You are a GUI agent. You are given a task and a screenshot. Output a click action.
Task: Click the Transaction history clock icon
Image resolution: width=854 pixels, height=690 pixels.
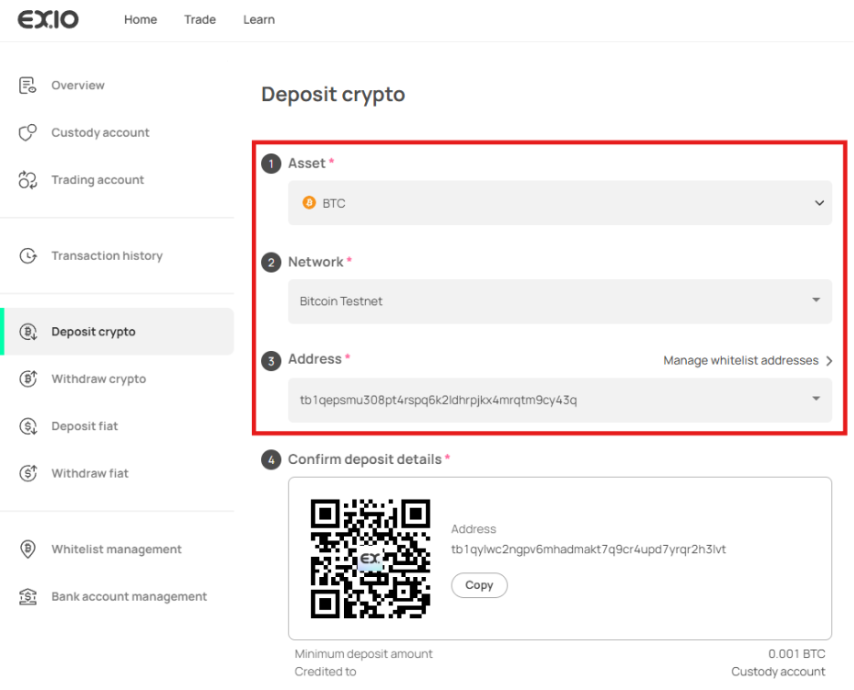point(27,256)
